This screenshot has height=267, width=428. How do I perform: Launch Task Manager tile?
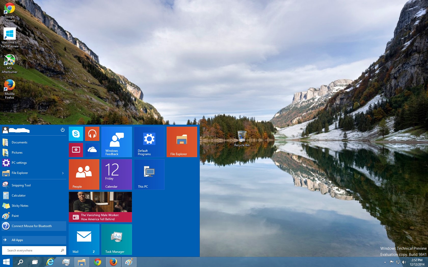[x=116, y=239]
